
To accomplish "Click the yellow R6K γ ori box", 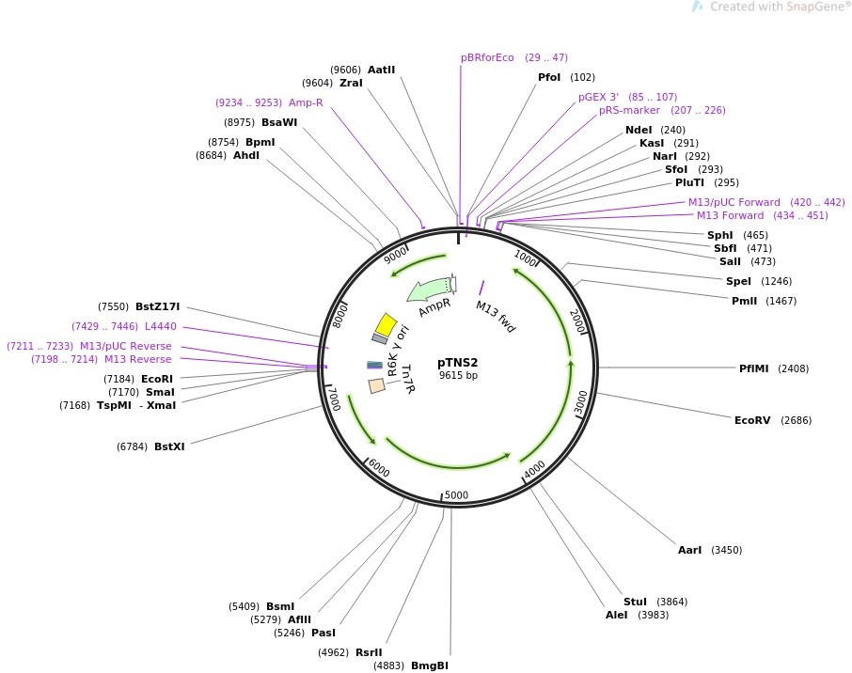I will [x=386, y=322].
